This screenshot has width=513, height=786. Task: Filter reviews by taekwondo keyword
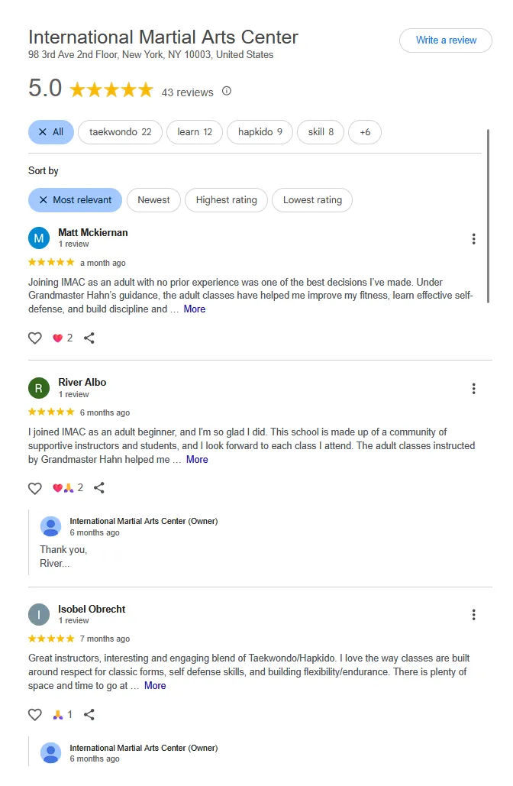pos(120,132)
